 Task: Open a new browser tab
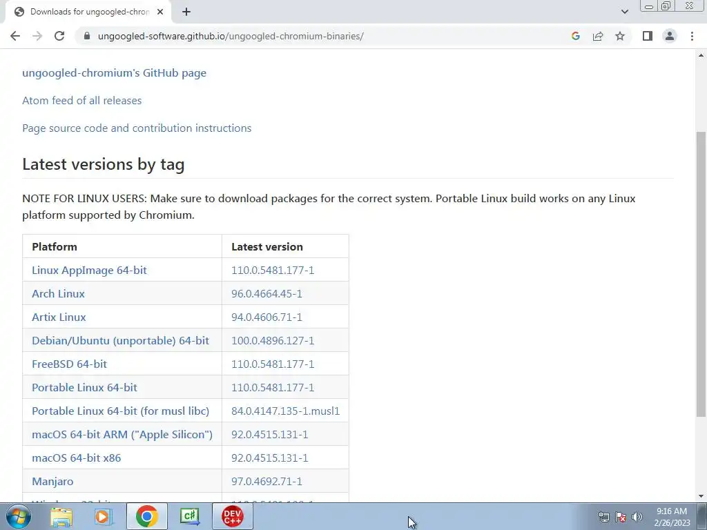click(x=186, y=12)
